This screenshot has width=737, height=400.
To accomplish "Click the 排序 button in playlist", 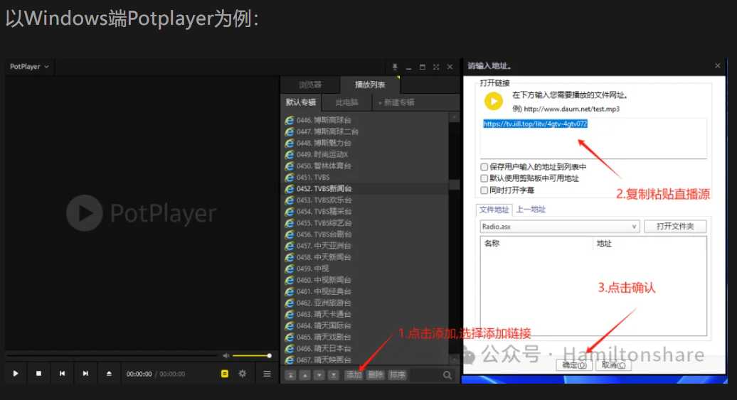I will tap(397, 374).
